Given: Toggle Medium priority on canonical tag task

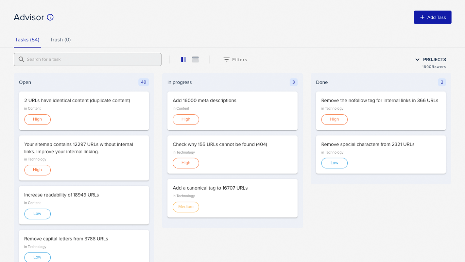Looking at the screenshot, I should click(x=186, y=207).
